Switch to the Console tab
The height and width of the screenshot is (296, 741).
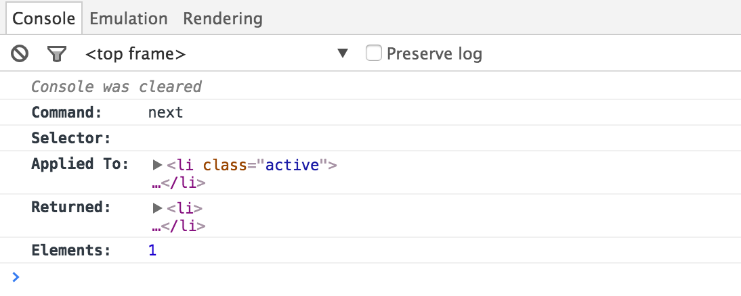point(44,18)
